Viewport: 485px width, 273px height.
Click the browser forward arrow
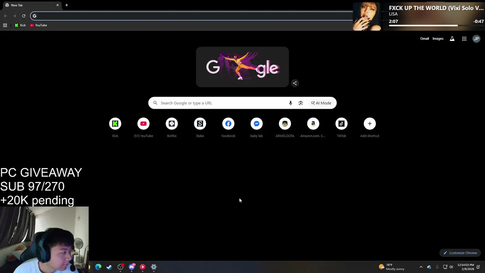point(14,16)
